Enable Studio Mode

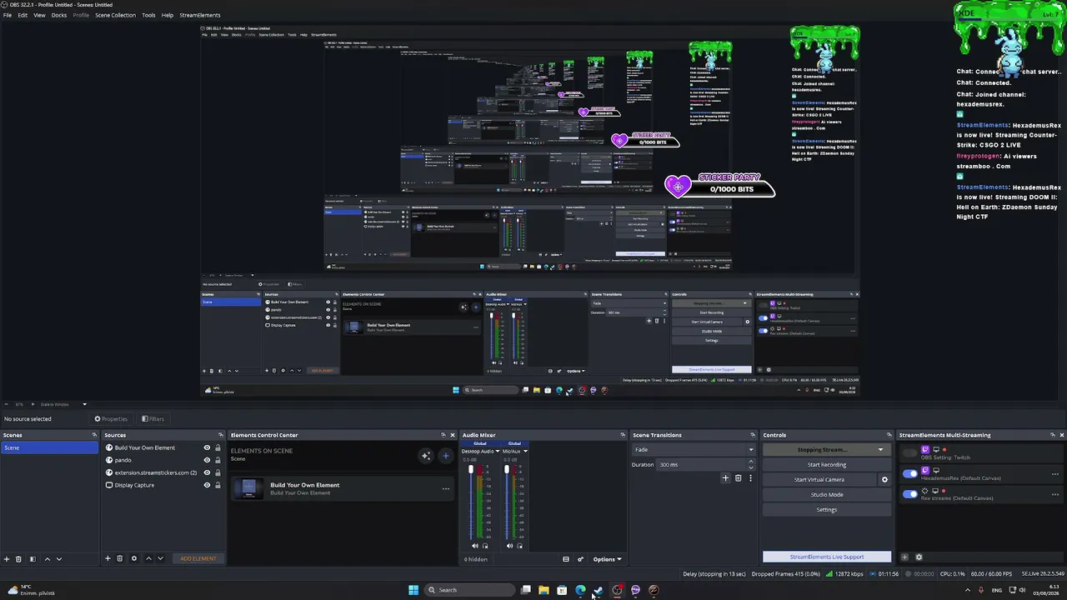point(826,495)
